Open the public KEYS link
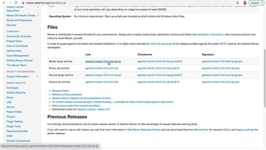 pyautogui.click(x=223, y=44)
